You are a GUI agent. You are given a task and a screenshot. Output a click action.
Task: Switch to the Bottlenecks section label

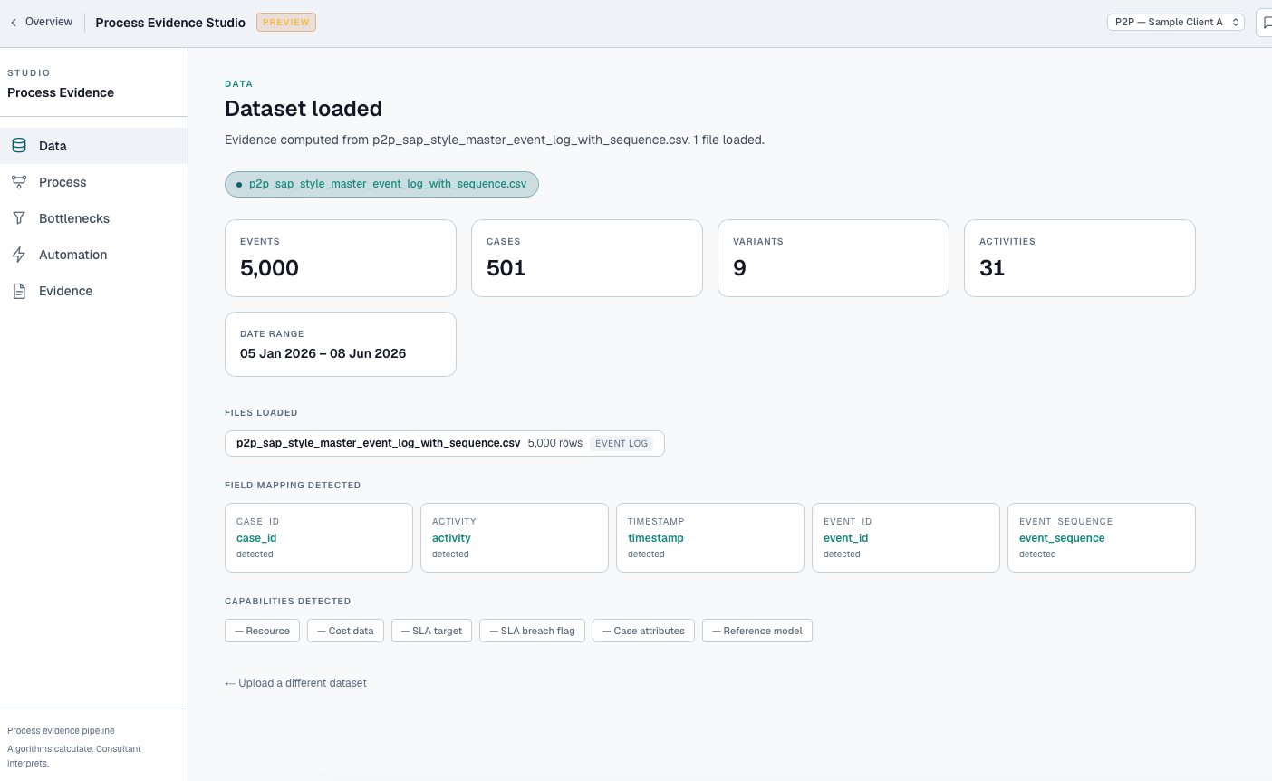pos(74,218)
